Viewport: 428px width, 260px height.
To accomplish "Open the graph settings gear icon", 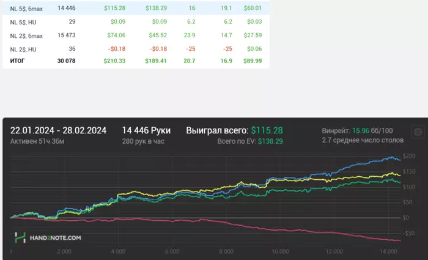I will coord(418,132).
